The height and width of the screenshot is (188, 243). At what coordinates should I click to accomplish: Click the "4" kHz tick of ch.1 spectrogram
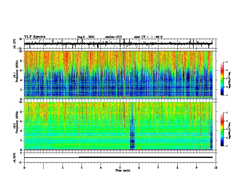21,80
